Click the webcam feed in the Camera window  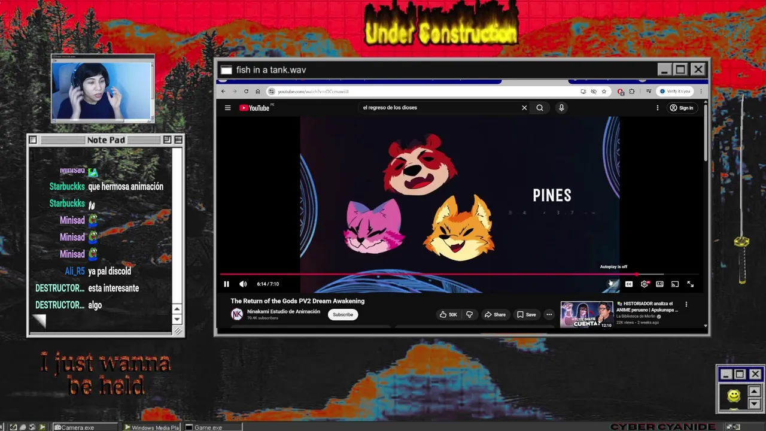101,91
